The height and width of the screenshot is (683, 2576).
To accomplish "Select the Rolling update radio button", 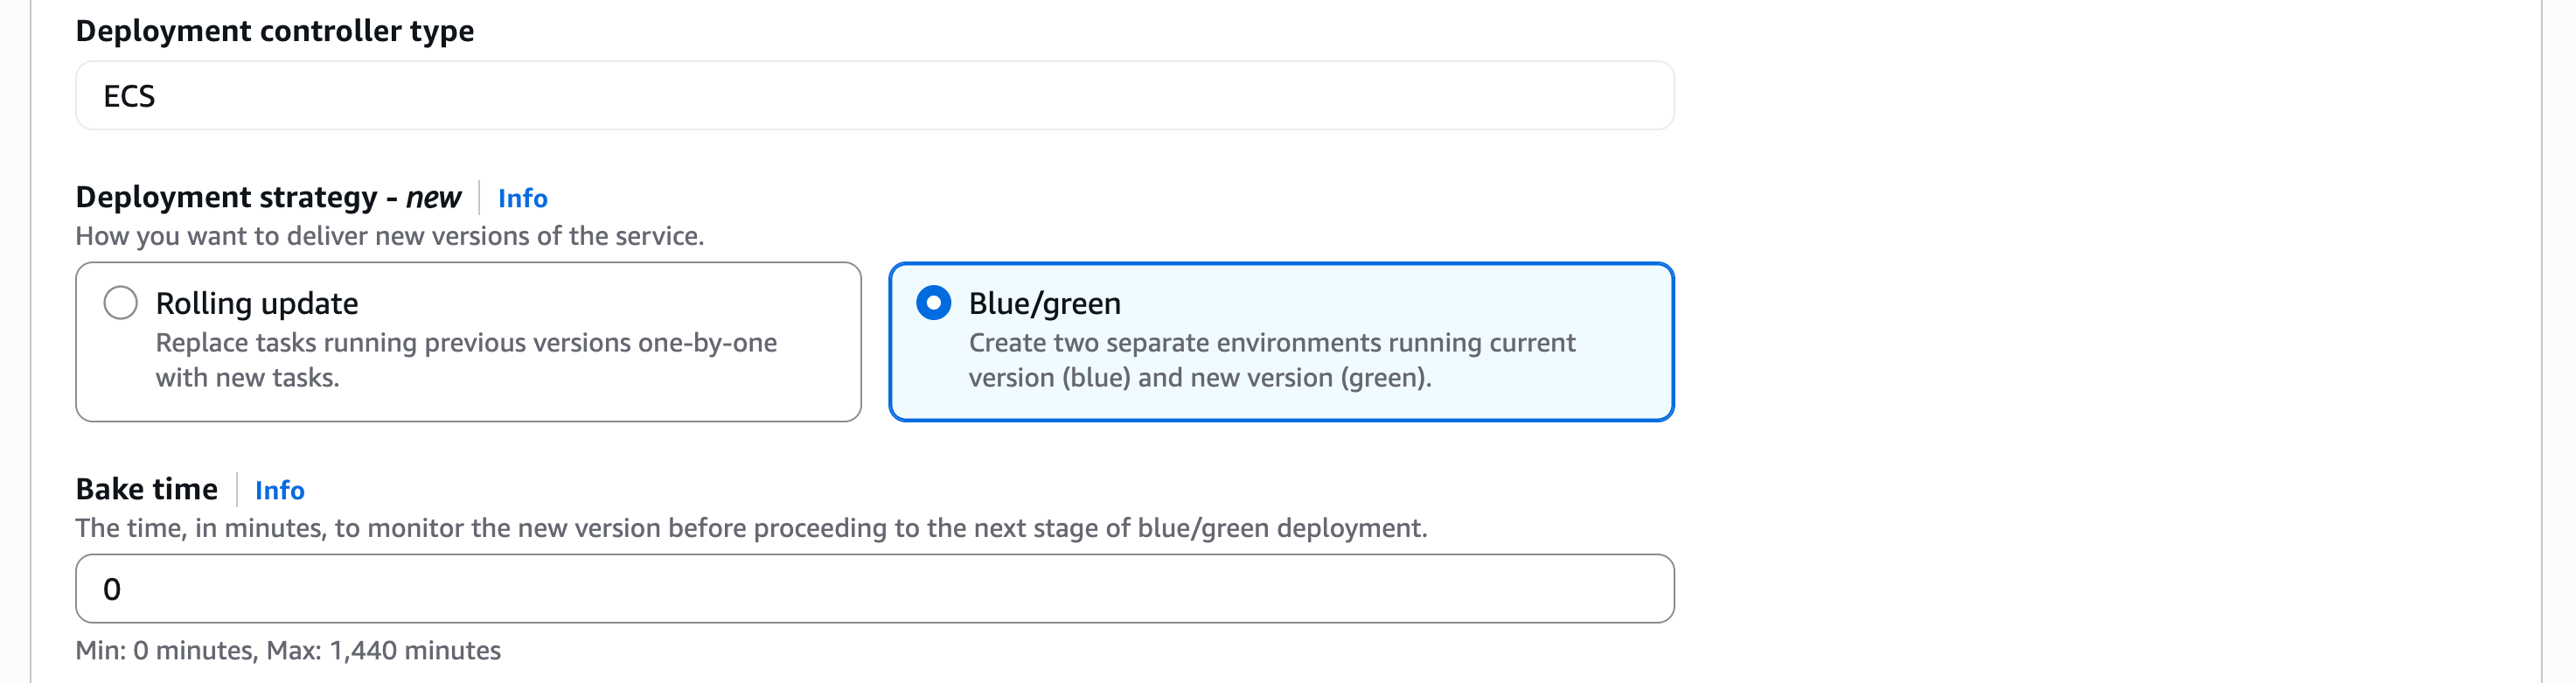I will pos(120,302).
